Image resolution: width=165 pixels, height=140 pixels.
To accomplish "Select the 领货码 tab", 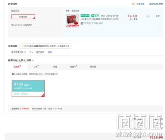I will pyautogui.click(x=93, y=67).
